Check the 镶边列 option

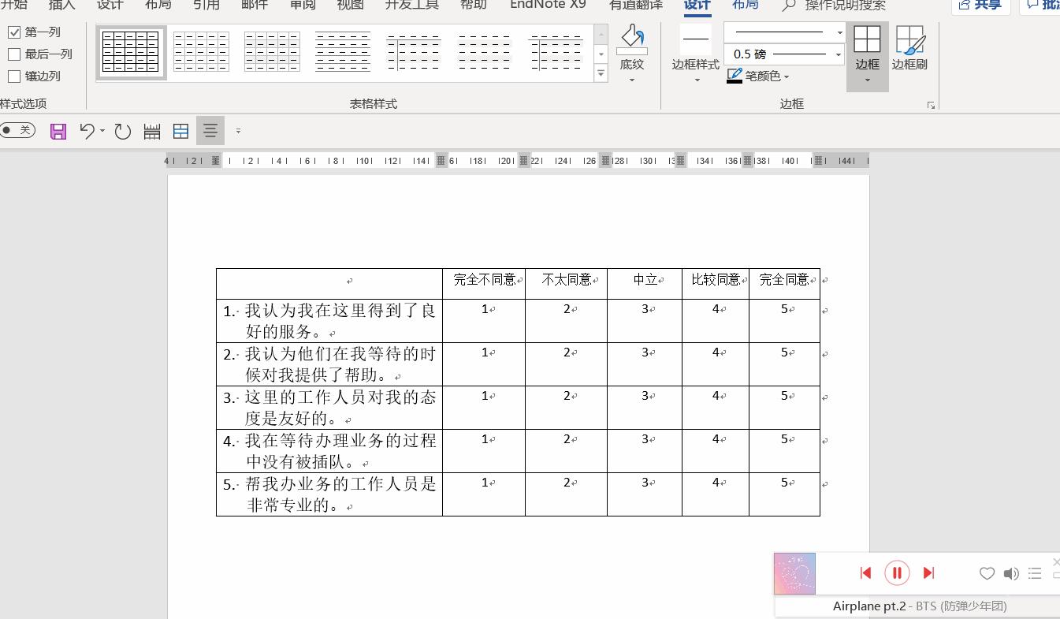click(14, 76)
